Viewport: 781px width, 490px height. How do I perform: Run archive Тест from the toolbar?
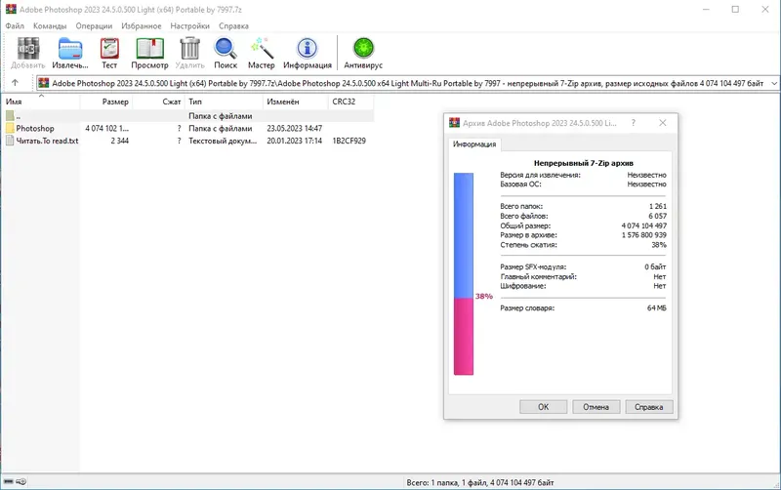click(109, 49)
